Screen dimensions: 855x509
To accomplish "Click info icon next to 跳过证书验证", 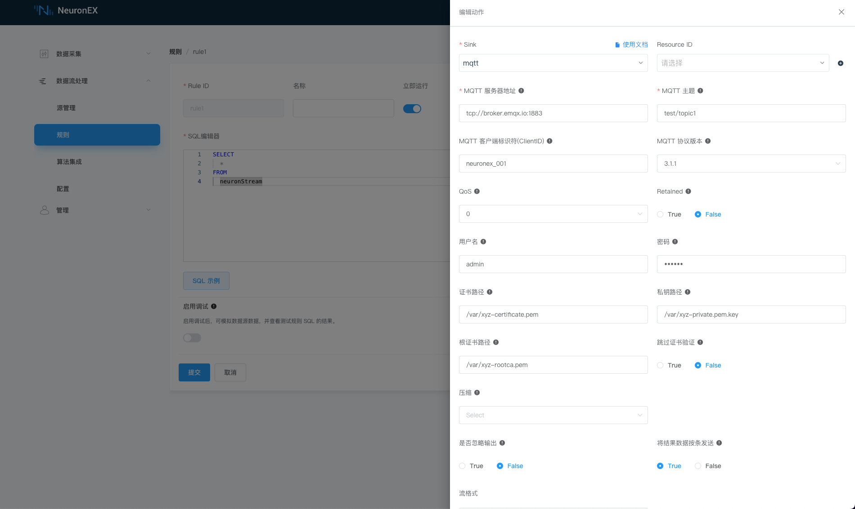I will 700,342.
